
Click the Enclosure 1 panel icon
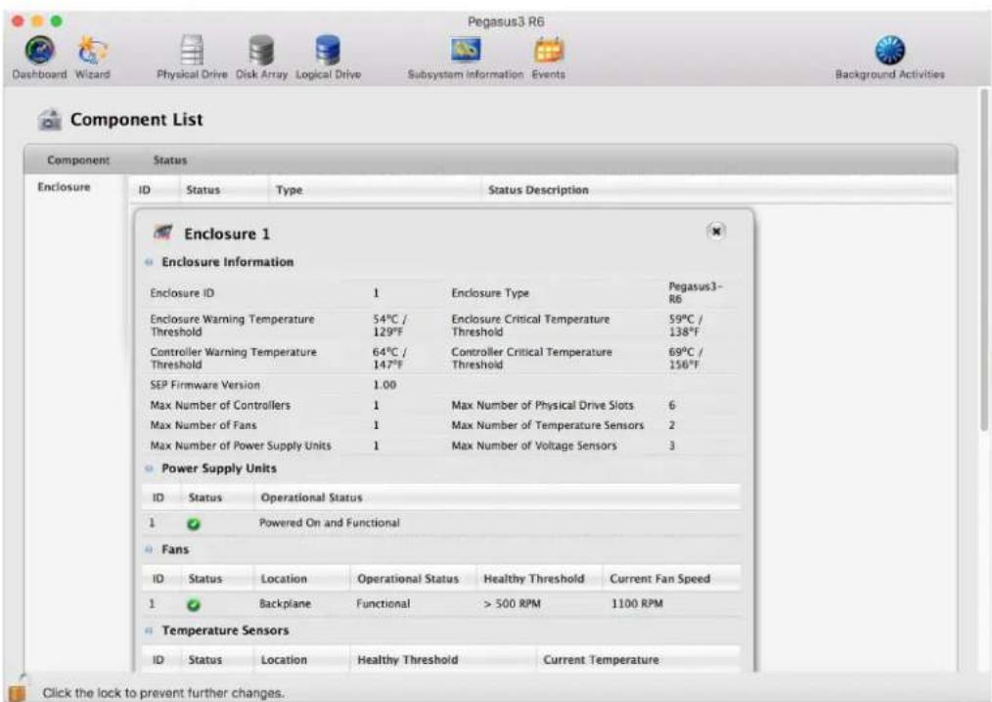[162, 233]
